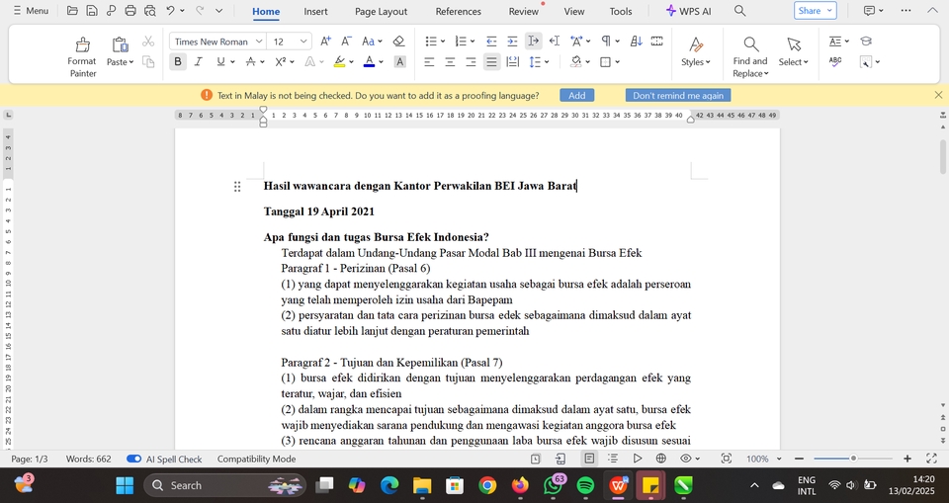
Task: Open the Page Layout tab
Action: click(x=381, y=11)
